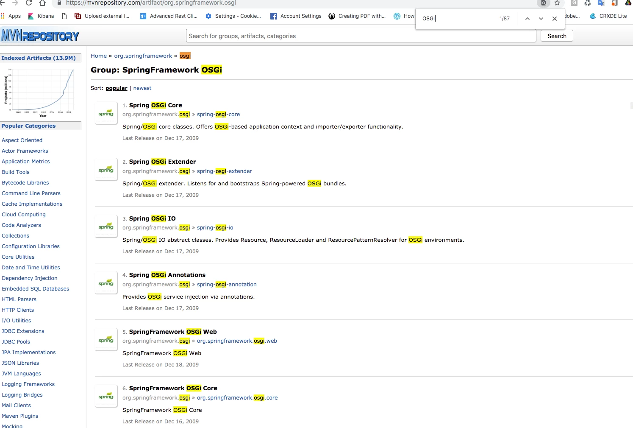The image size is (633, 428).
Task: Go forward with the browser arrow
Action: coord(15,3)
